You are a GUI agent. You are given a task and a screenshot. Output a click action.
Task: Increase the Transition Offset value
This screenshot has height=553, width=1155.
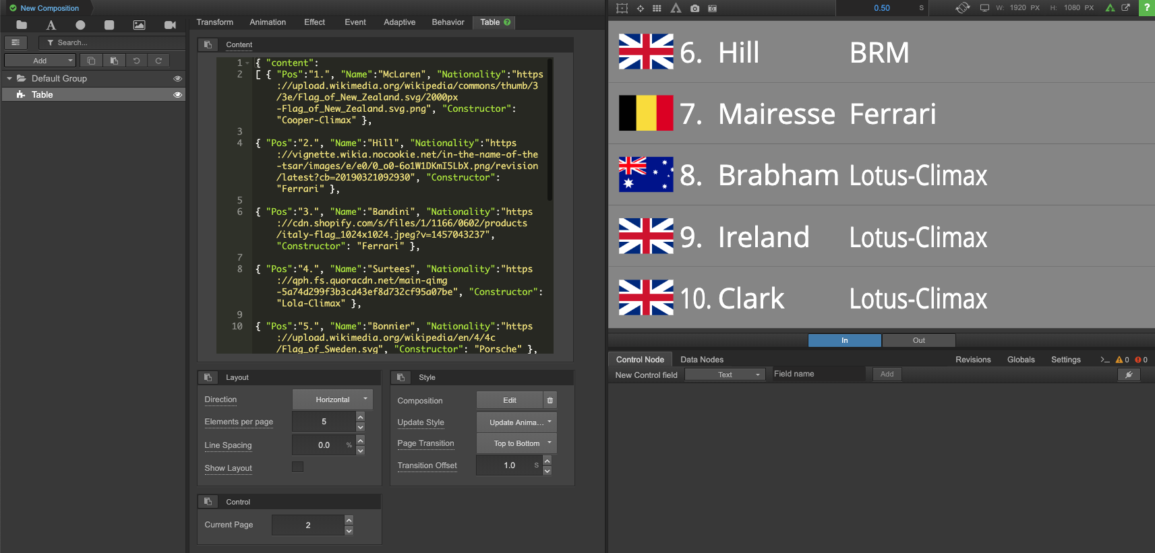[547, 460]
